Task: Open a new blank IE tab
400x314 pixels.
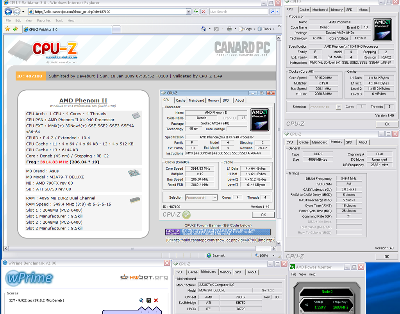Action: 116,30
